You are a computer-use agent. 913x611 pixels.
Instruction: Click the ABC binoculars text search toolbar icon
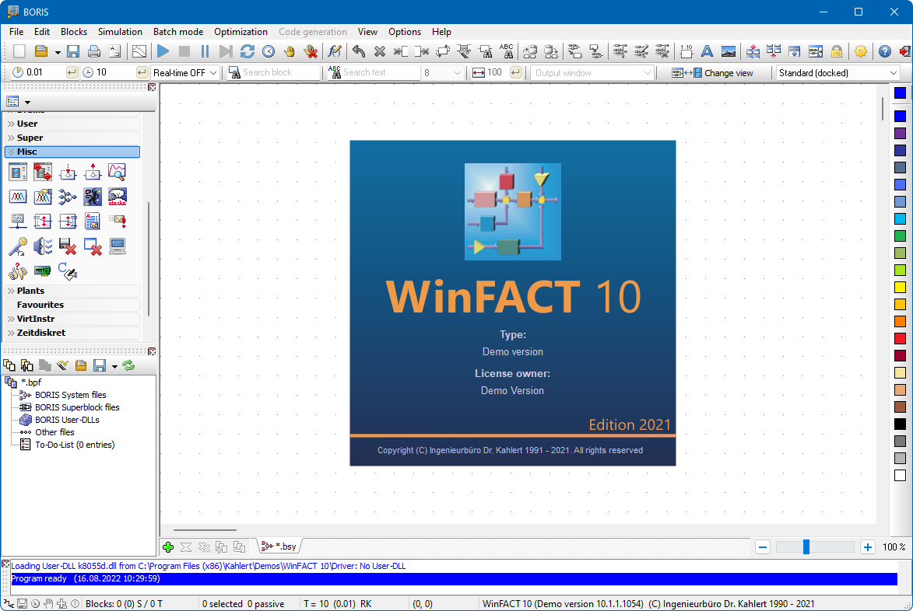[507, 52]
